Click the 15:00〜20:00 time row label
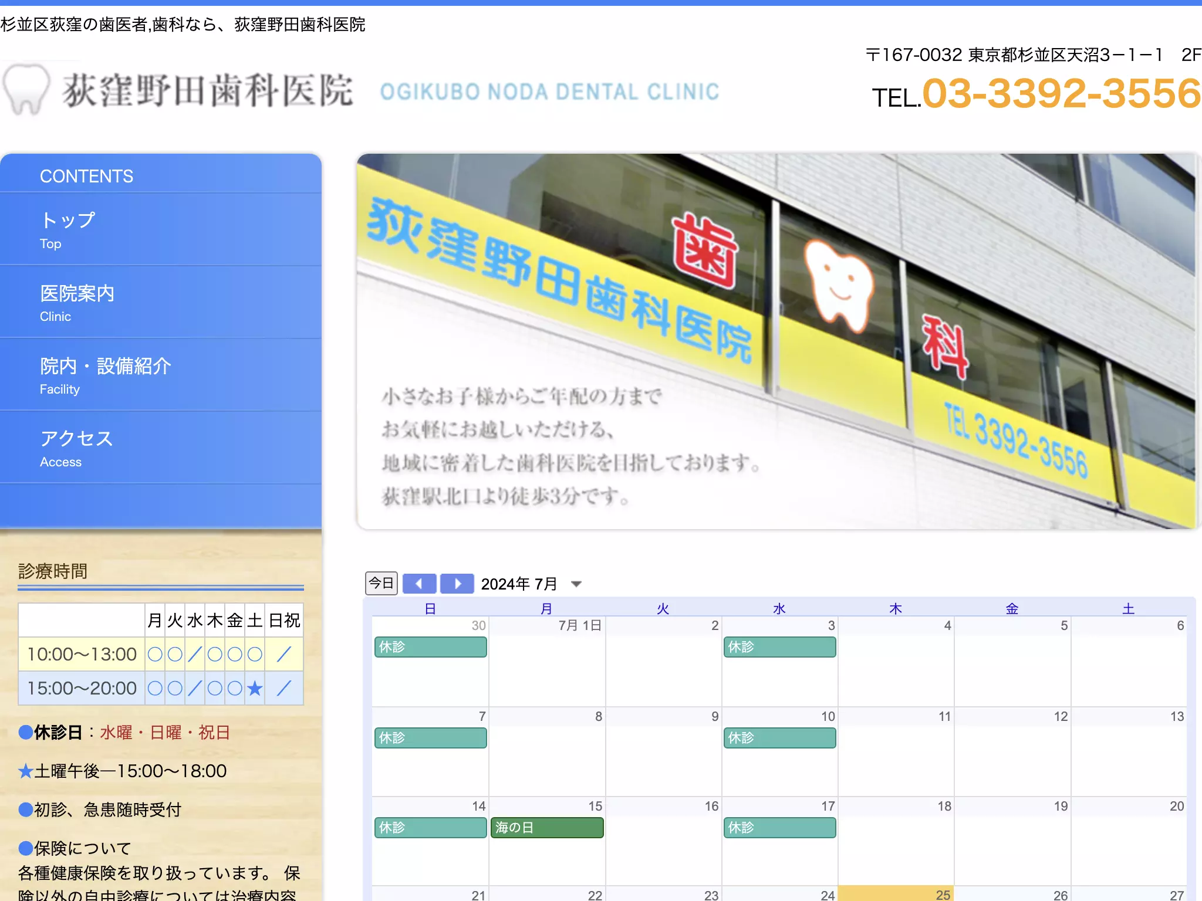Image resolution: width=1202 pixels, height=901 pixels. click(82, 688)
